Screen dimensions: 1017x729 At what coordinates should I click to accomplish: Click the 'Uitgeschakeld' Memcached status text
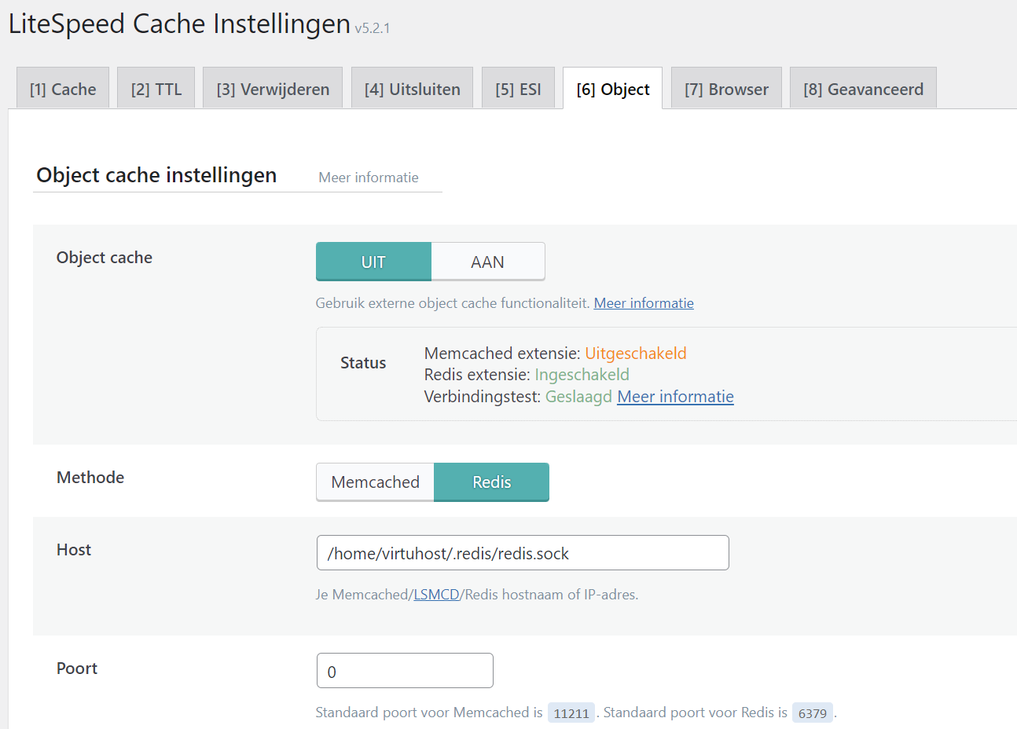pos(636,354)
